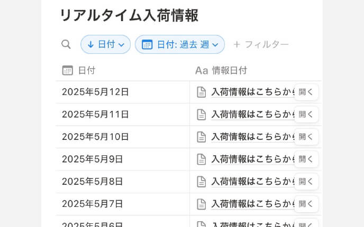Click 開く button in 2025年5月7日 row
The width and height of the screenshot is (364, 227).
pyautogui.click(x=306, y=204)
